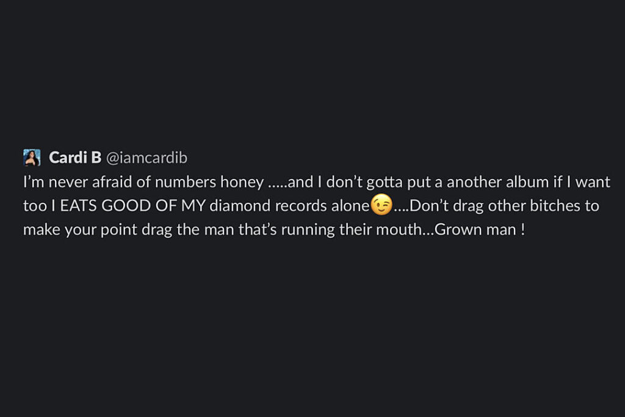Click the phrase "Grown man !"
The image size is (625, 417).
pos(480,230)
